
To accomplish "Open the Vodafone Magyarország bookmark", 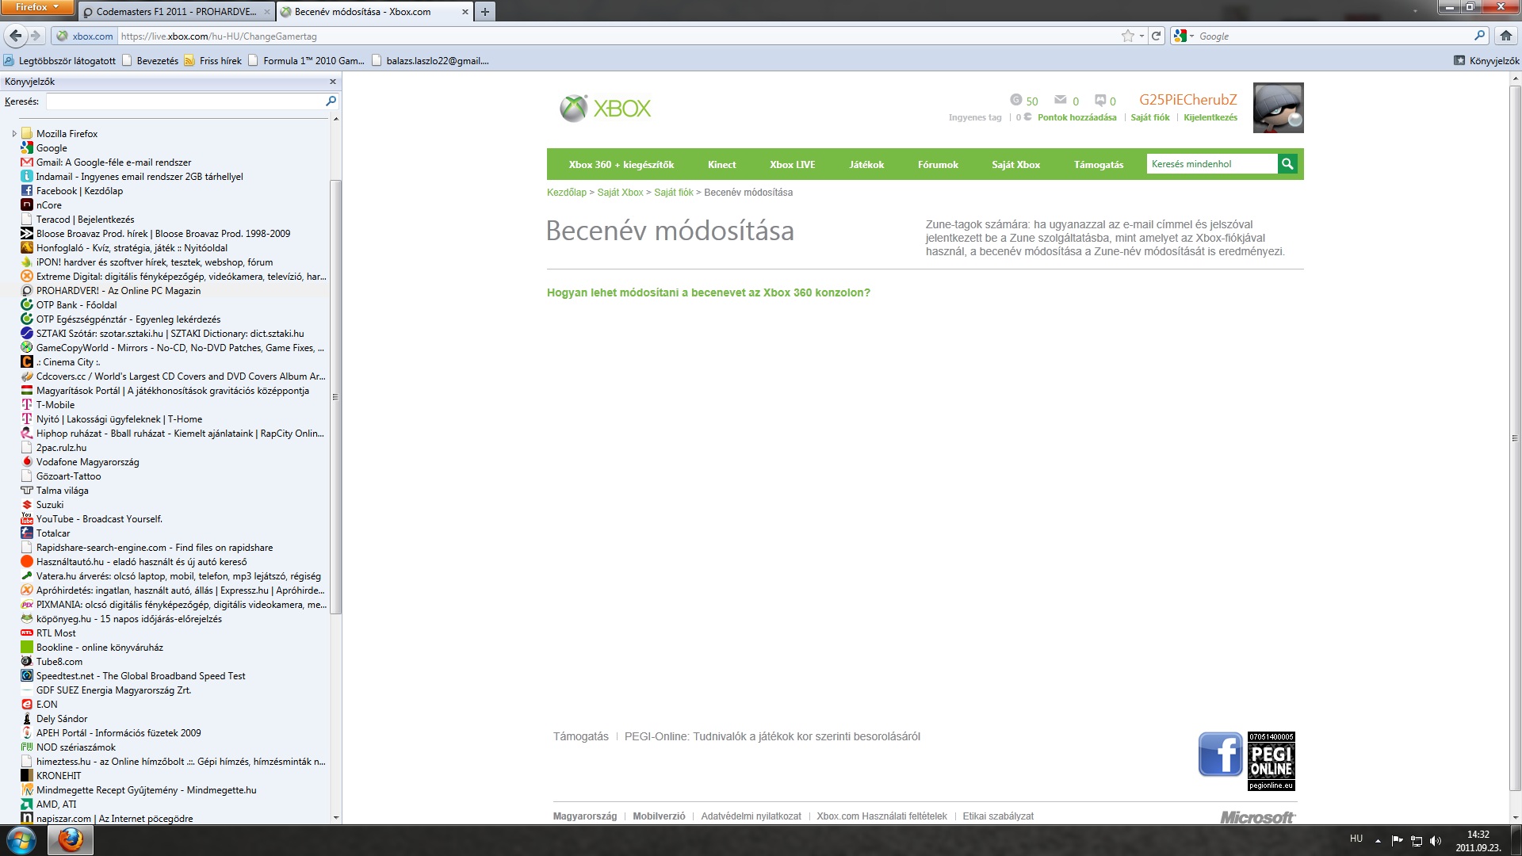I will 87,462.
